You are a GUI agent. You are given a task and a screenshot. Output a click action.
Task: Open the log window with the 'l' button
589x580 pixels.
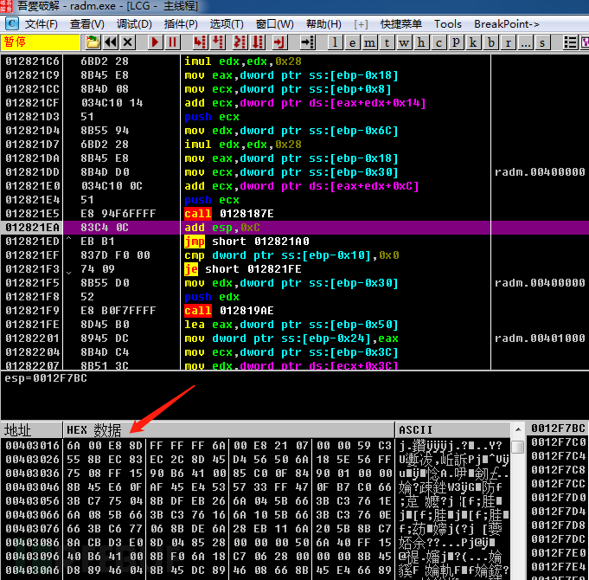(x=336, y=42)
